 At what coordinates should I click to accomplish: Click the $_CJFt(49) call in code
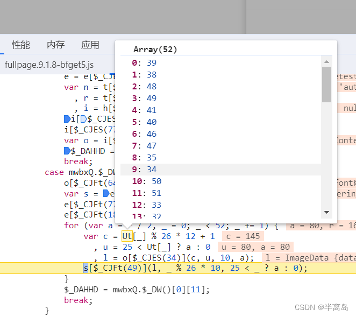117,268
